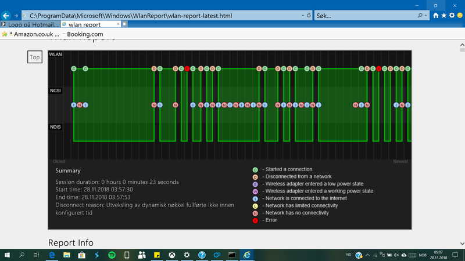Open the People icon on the taskbar
This screenshot has width=465, height=261.
[x=142, y=255]
